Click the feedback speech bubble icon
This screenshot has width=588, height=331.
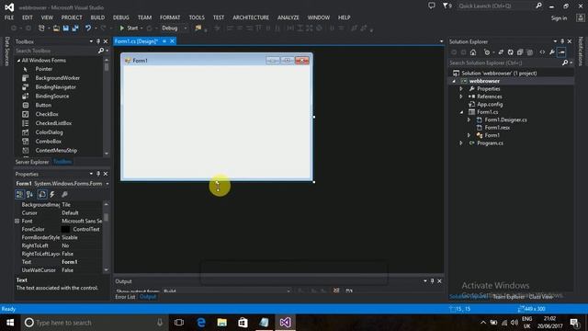pyautogui.click(x=432, y=6)
